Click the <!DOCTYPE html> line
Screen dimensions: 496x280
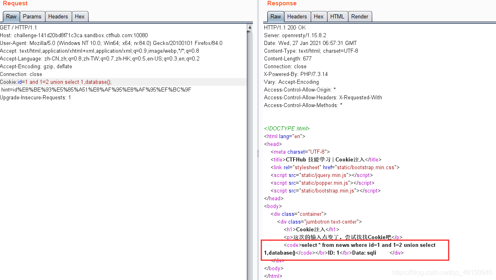[287, 128]
